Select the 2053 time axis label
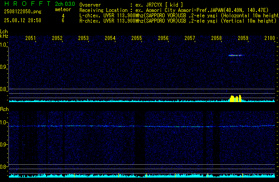Image resolution: width=279 pixels, height=182 pixels. pyautogui.click(x=83, y=38)
